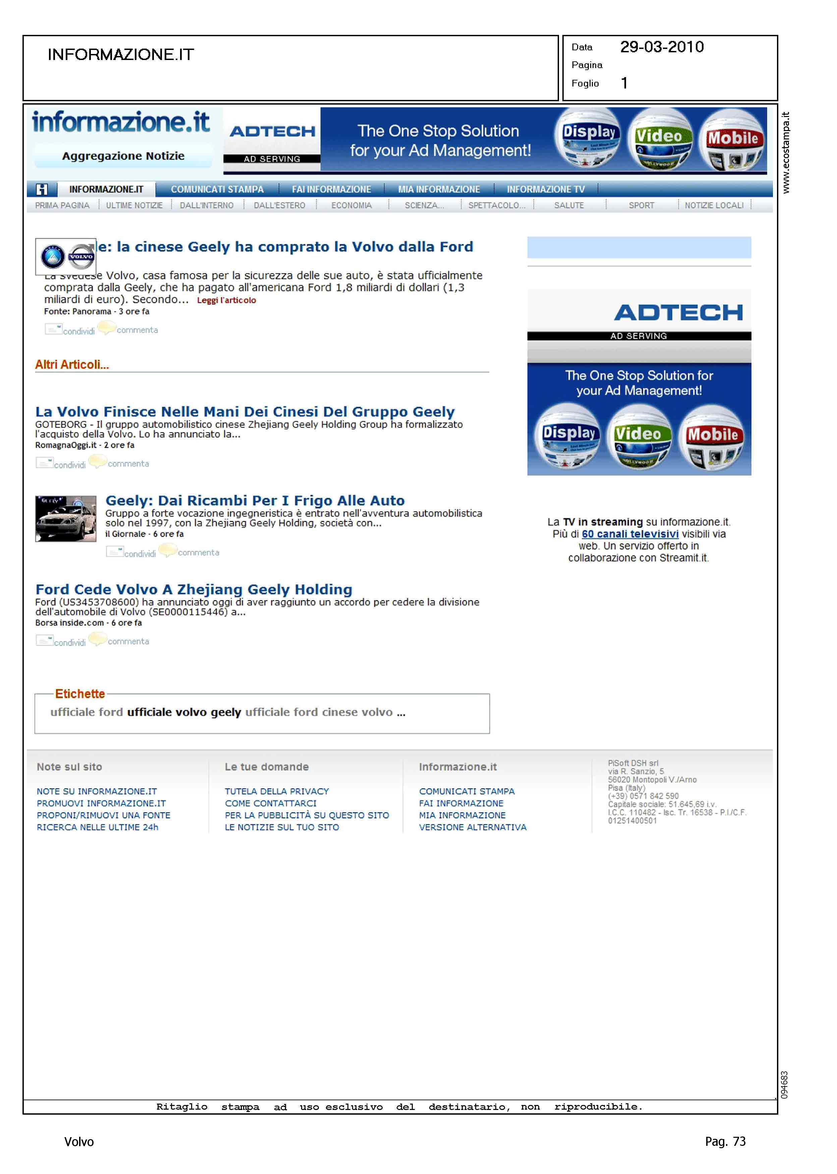
Task: Open 'Ford Cede Volvo A Zhejiang' headline
Action: pyautogui.click(x=194, y=589)
